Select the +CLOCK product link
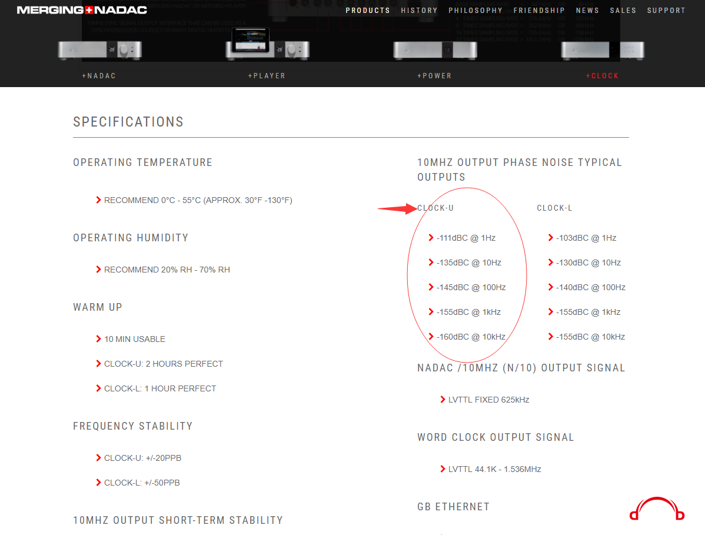 point(602,76)
